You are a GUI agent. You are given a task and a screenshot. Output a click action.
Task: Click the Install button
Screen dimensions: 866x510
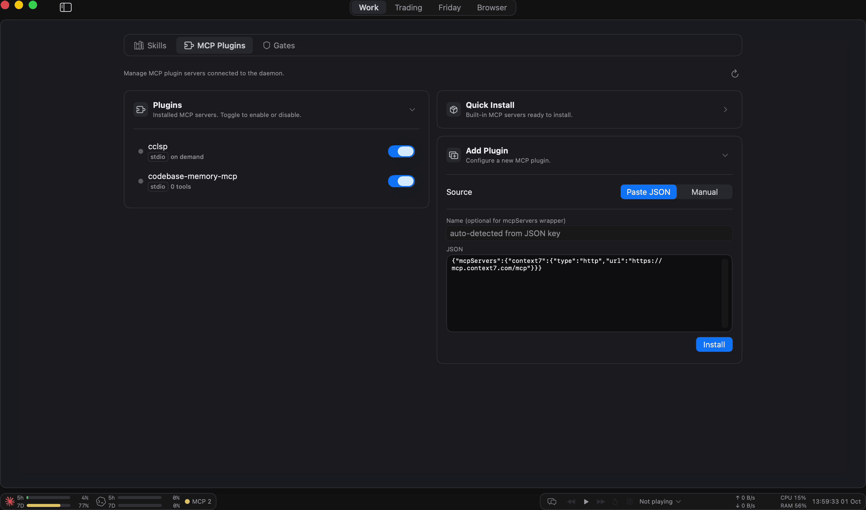[714, 344]
